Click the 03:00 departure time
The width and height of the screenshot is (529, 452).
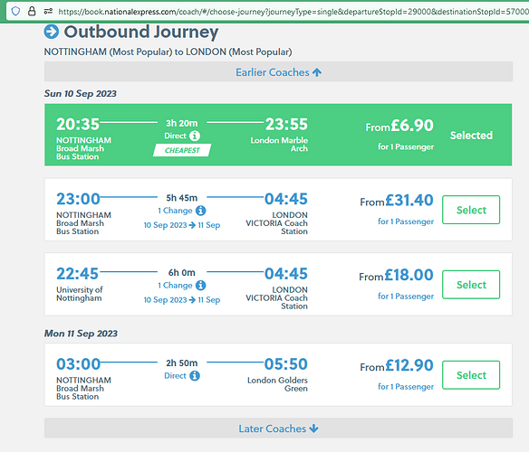(78, 363)
